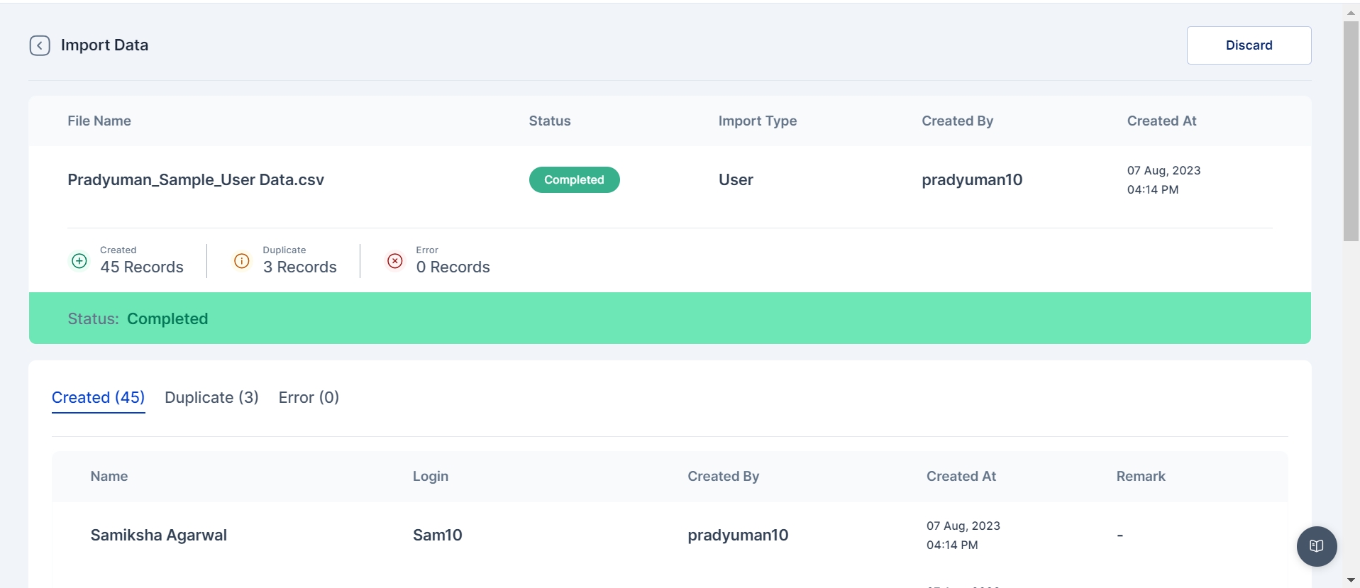Select the Created (45) tab
Image resolution: width=1360 pixels, height=588 pixels.
[x=98, y=398]
